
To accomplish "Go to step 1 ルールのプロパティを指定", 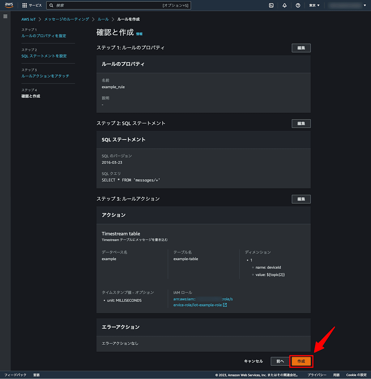I will coord(44,36).
